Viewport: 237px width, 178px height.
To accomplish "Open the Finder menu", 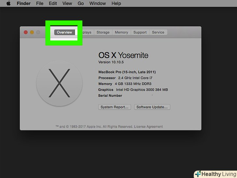I will point(23,3).
